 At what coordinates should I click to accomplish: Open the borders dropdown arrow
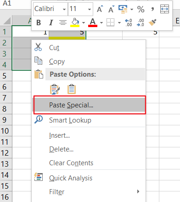(x=119, y=23)
